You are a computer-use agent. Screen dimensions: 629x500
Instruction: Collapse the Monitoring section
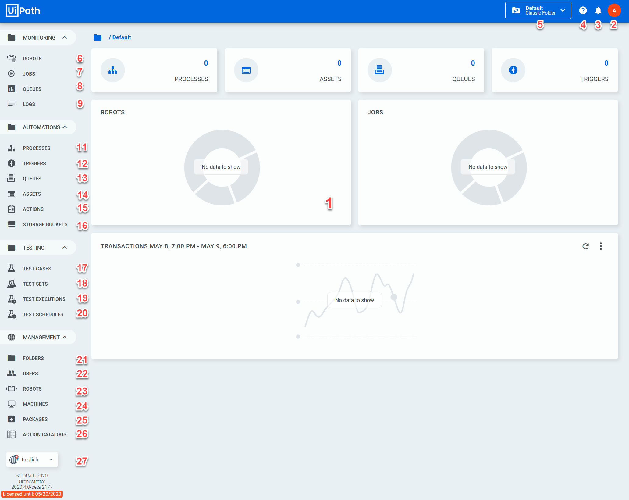[65, 37]
